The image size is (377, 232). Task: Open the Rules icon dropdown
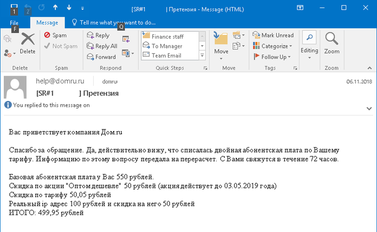tap(239, 35)
